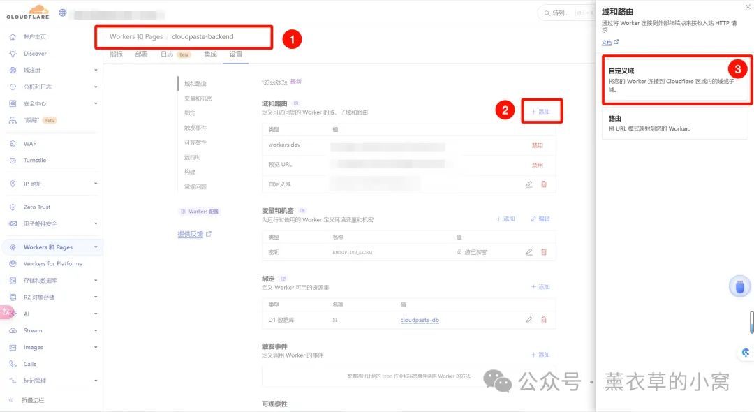Disable the 预览 URL with 禁用

click(537, 165)
